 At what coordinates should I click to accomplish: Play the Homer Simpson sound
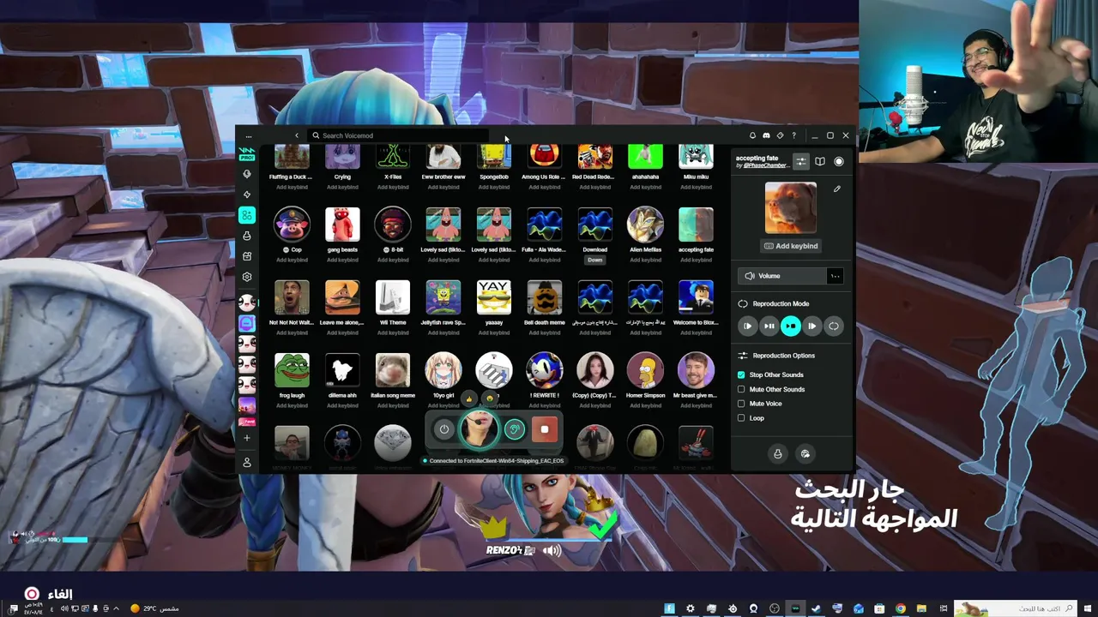pos(645,370)
